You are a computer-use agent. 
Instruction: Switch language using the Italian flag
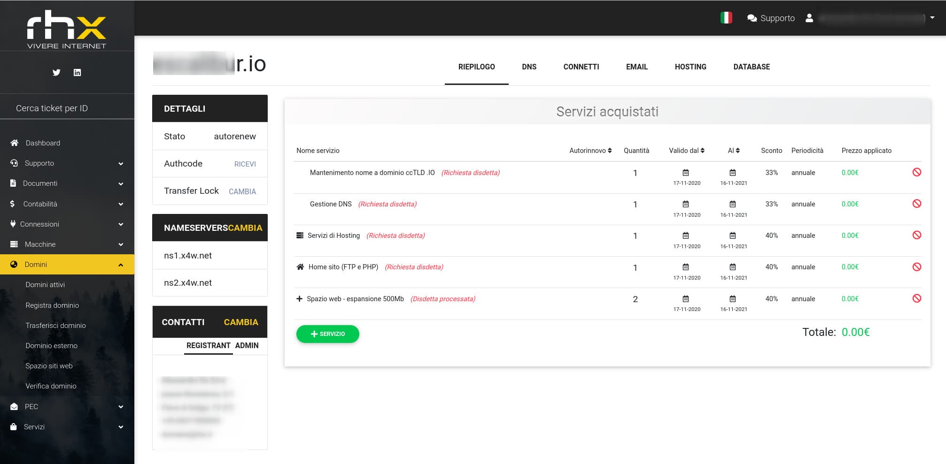tap(726, 18)
